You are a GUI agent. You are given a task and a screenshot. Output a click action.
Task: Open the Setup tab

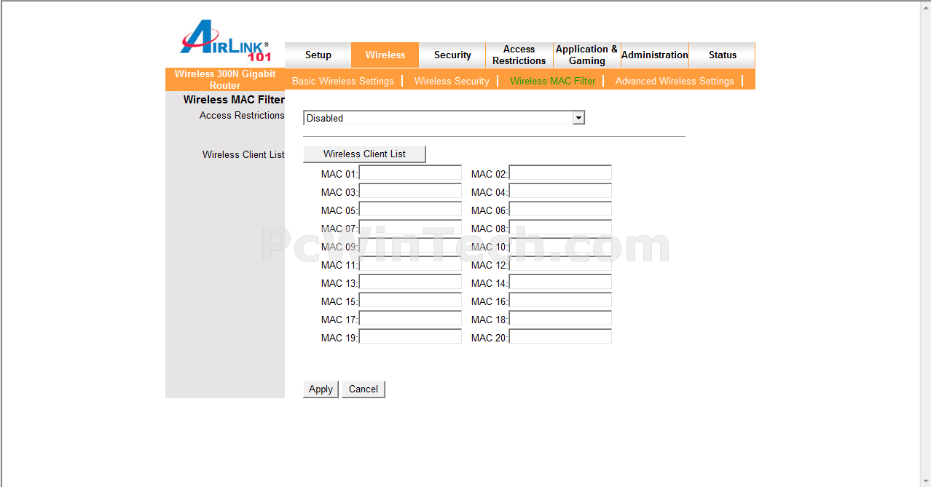point(318,55)
